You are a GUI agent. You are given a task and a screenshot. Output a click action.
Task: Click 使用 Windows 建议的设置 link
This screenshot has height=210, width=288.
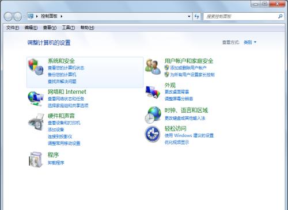click(x=189, y=135)
